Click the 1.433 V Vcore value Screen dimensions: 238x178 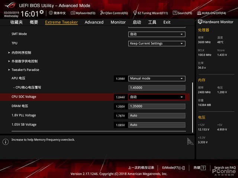(x=222, y=55)
